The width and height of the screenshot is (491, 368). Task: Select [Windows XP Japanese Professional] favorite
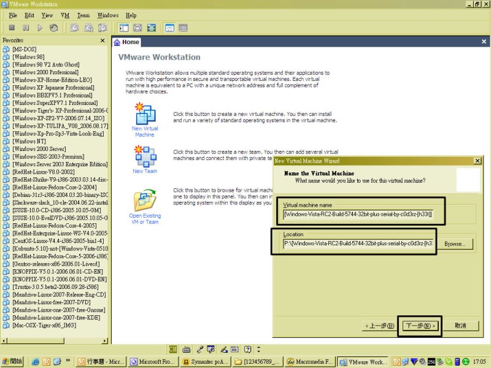pos(53,87)
